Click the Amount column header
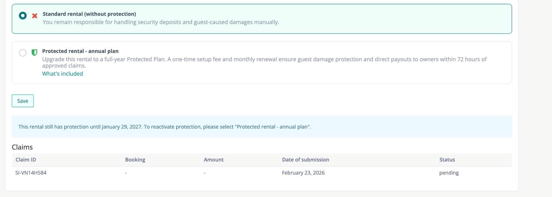 point(213,160)
